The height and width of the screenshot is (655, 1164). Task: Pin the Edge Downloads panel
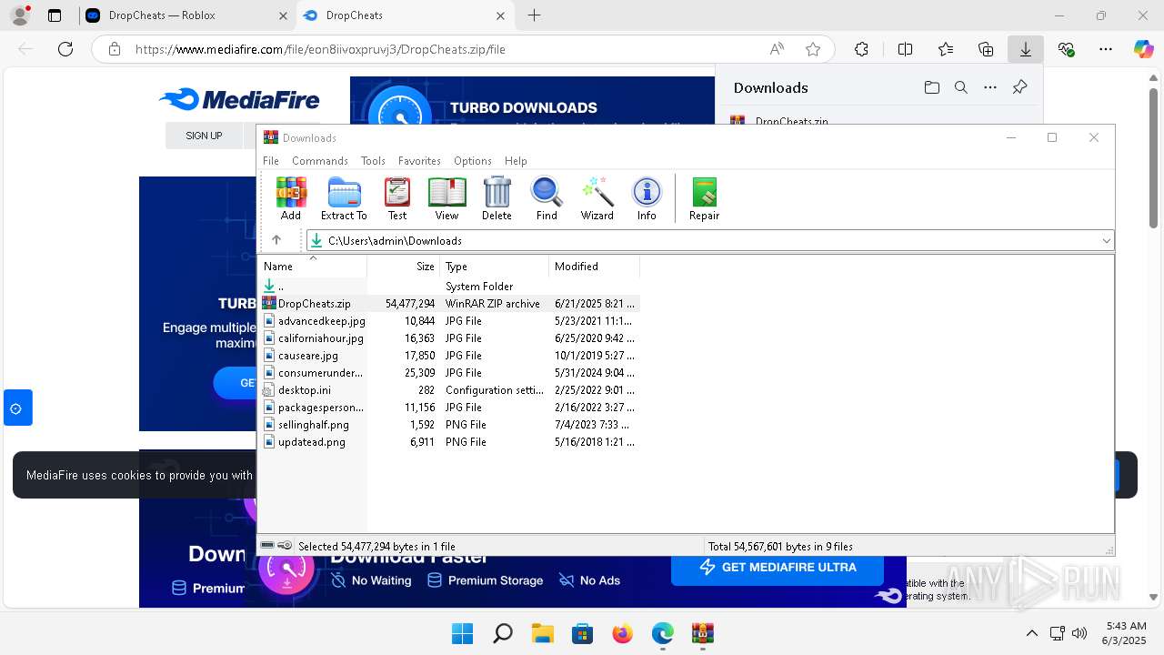[1019, 87]
